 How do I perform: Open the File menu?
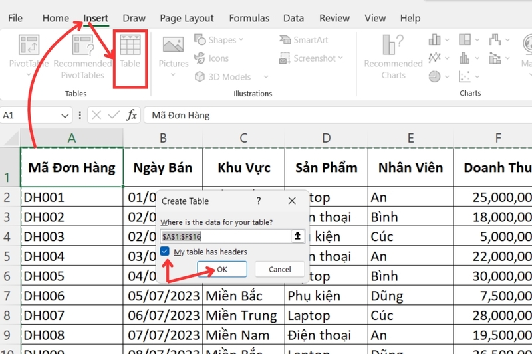[x=15, y=18]
